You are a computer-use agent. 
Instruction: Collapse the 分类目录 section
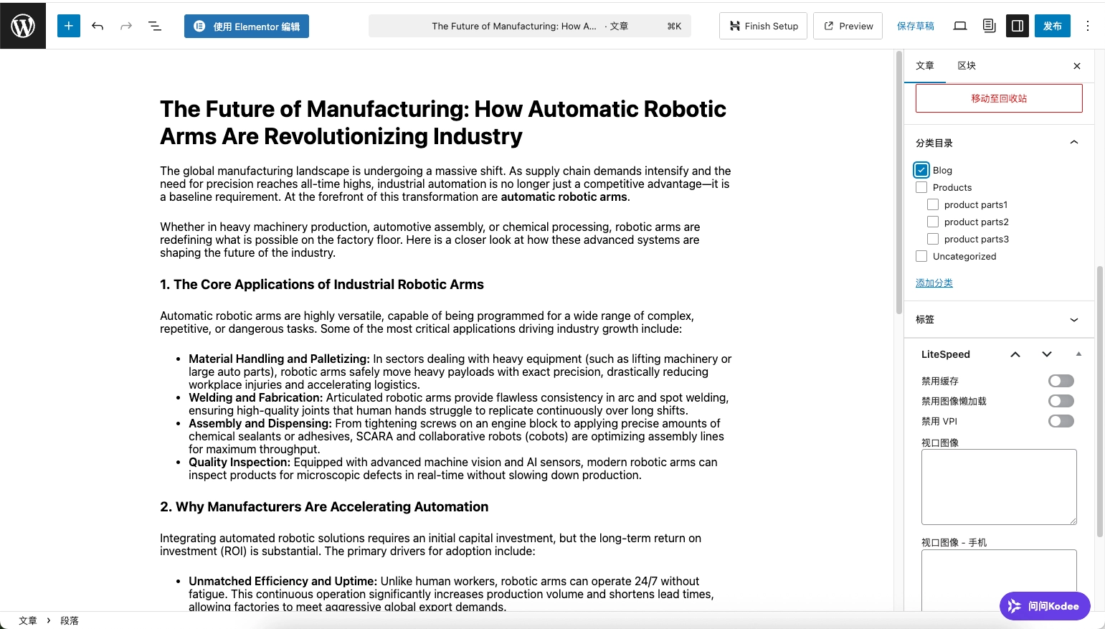pyautogui.click(x=999, y=143)
